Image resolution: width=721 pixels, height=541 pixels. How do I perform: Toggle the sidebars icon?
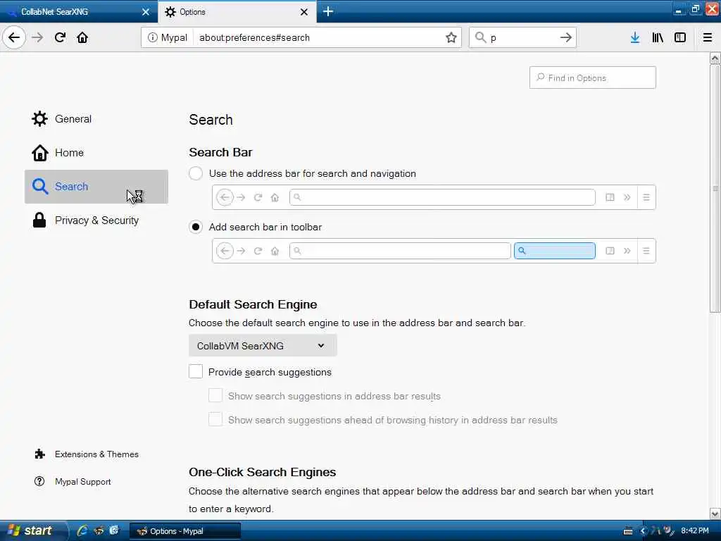point(680,37)
